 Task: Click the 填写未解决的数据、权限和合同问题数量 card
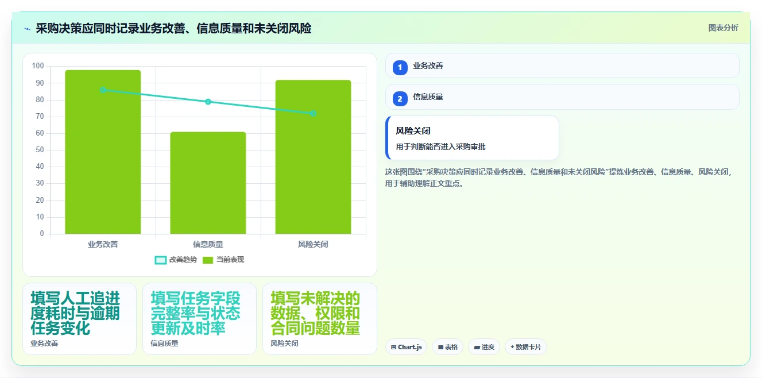320,319
